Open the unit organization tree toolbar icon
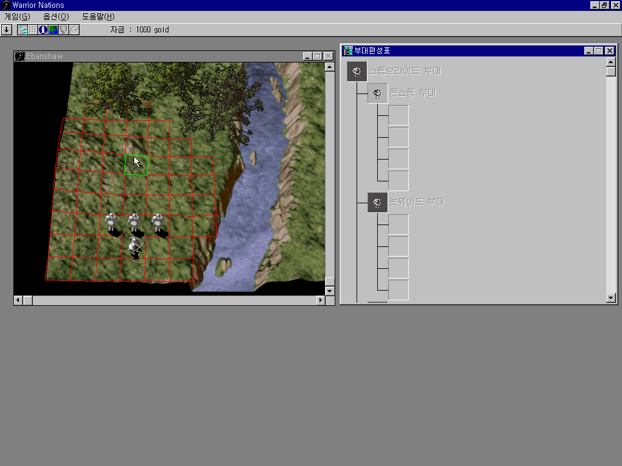 pos(22,30)
